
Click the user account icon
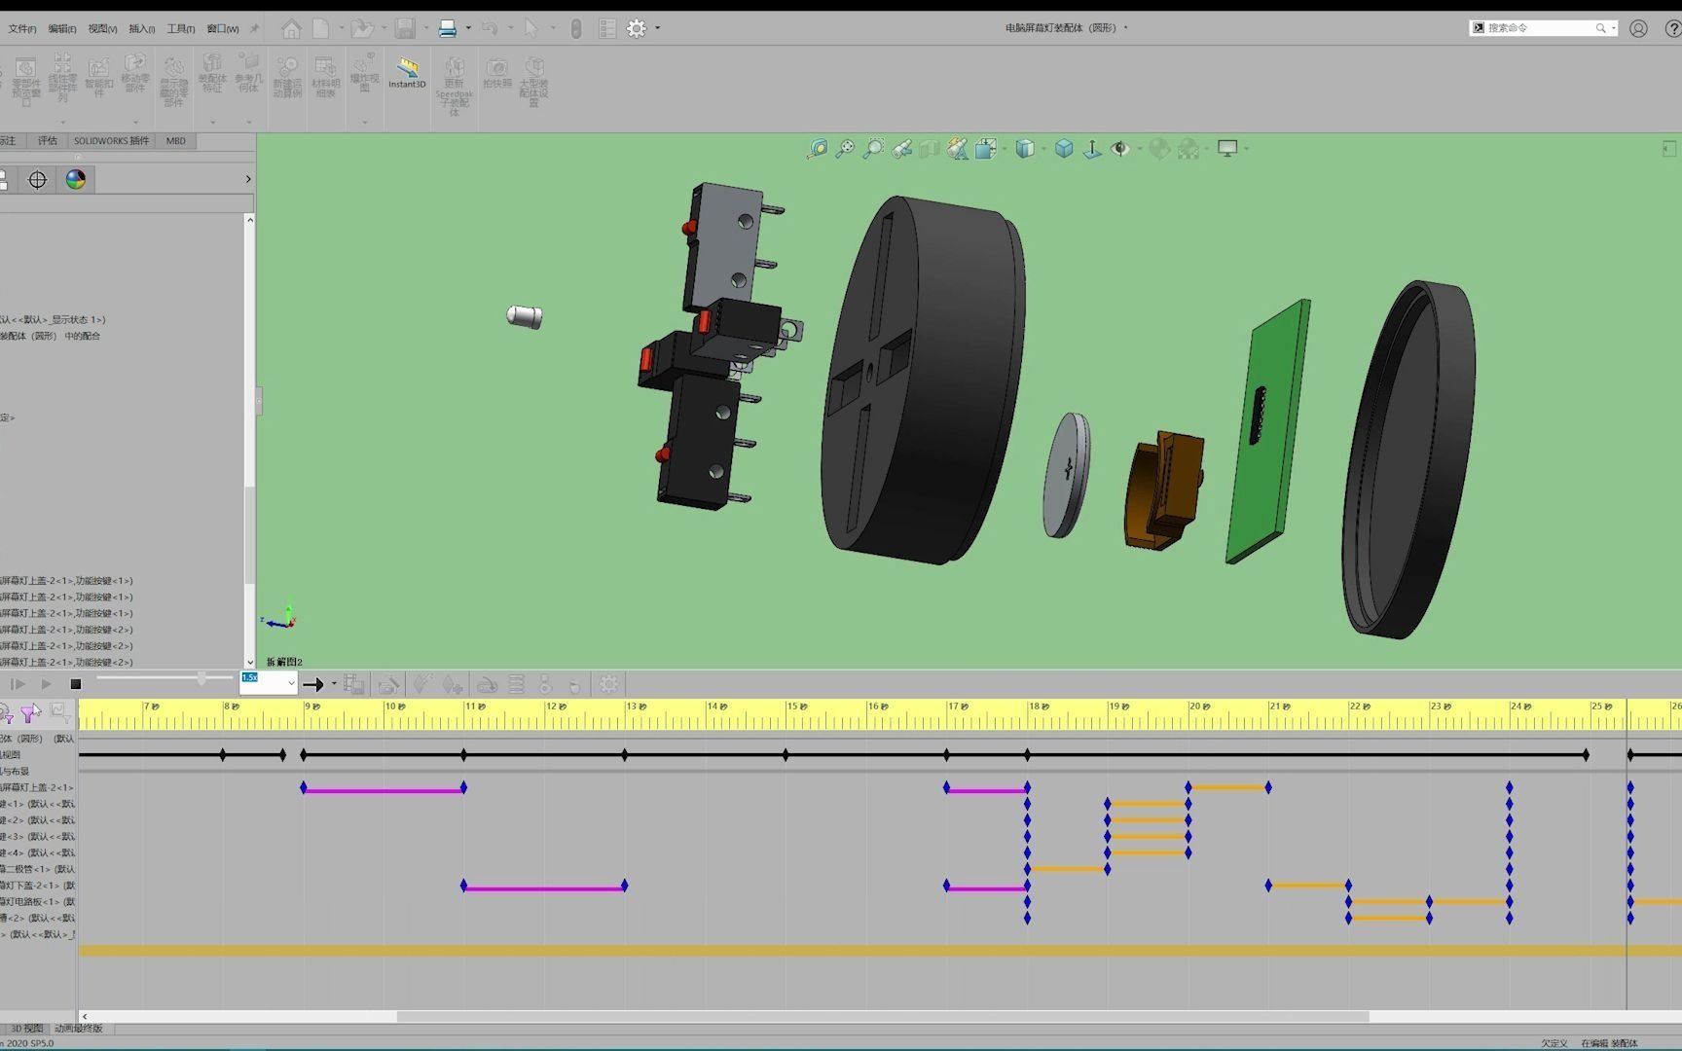point(1638,28)
